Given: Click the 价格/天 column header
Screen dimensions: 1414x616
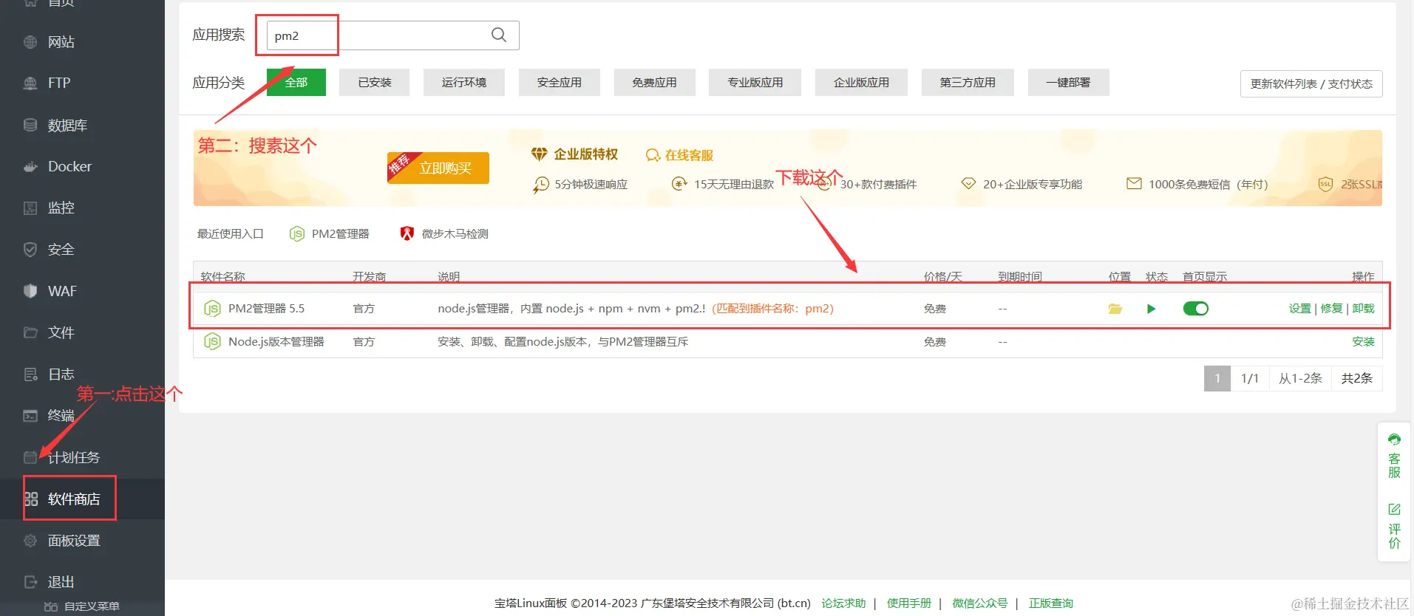Looking at the screenshot, I should [x=942, y=276].
